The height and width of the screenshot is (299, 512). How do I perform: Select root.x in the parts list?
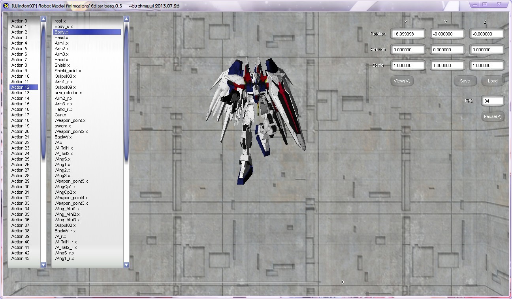(87, 21)
